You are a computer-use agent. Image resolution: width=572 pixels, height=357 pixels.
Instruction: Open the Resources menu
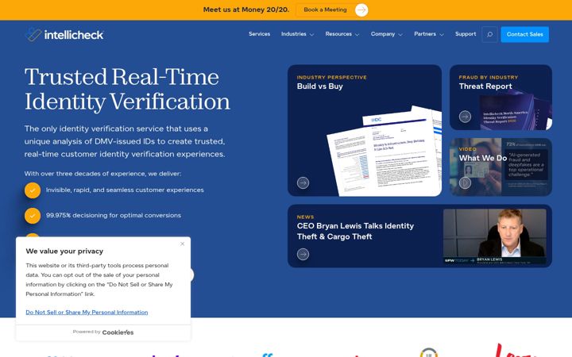[x=338, y=34]
